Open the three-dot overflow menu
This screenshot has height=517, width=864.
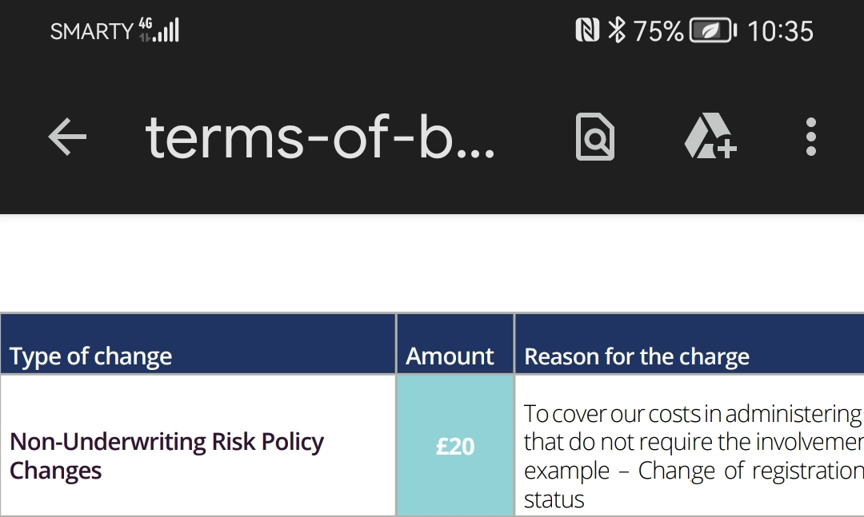[x=810, y=137]
